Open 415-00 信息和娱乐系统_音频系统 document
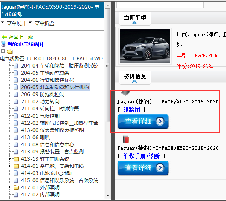 (x=60, y=180)
